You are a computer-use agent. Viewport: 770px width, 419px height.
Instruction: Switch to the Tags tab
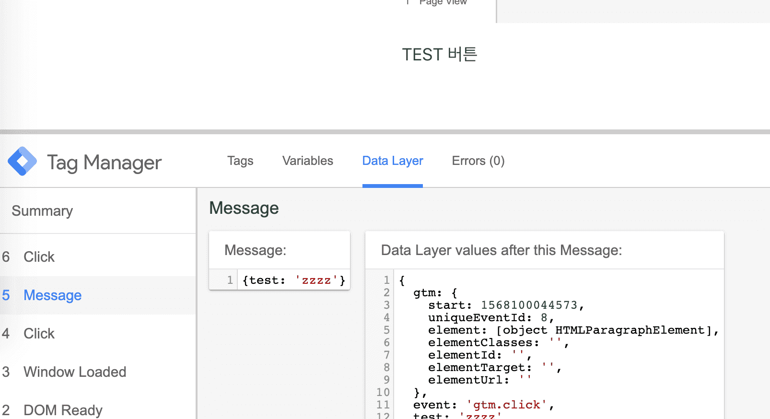[240, 161]
